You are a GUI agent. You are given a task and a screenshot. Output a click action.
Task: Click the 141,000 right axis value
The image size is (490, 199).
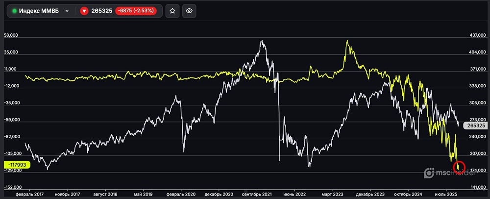pyautogui.click(x=478, y=187)
